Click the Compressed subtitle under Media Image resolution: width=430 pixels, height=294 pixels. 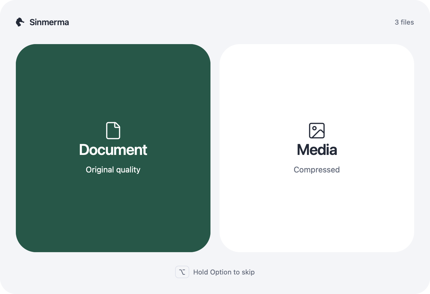point(317,170)
